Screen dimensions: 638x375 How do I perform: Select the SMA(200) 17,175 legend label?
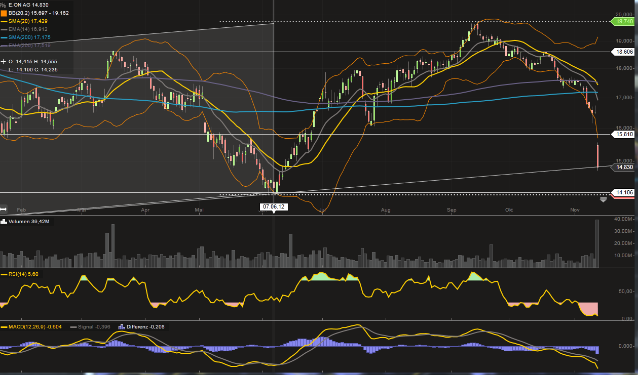tap(29, 37)
